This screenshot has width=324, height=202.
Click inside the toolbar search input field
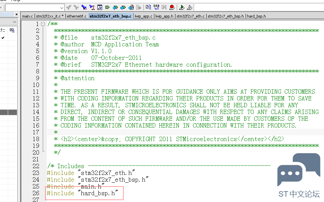pos(33,8)
